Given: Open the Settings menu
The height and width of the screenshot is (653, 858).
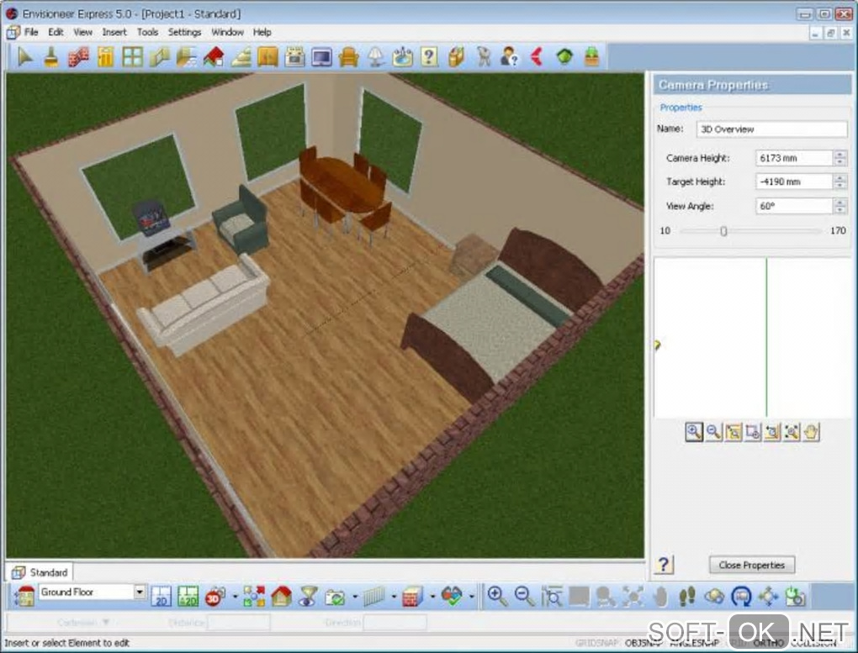Looking at the screenshot, I should [x=184, y=32].
